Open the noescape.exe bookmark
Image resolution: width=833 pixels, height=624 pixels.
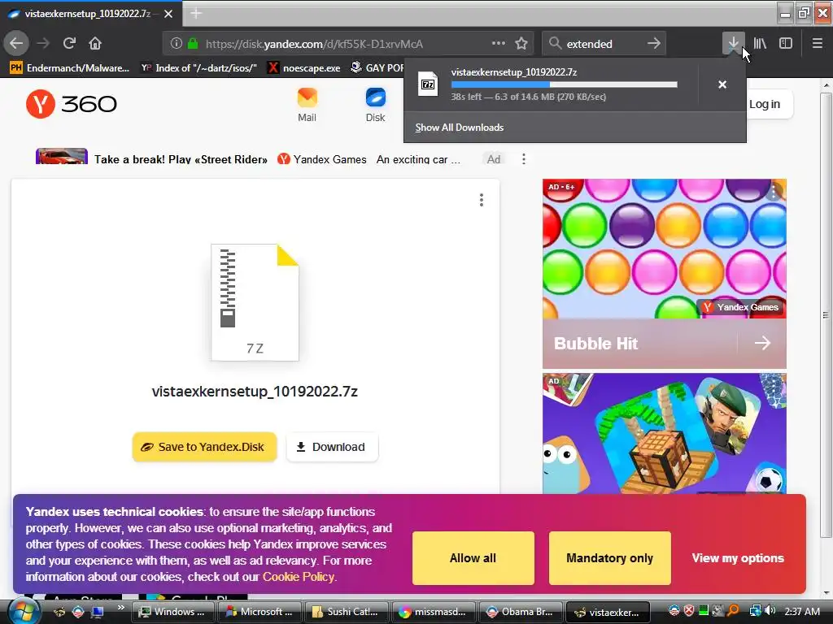point(304,68)
